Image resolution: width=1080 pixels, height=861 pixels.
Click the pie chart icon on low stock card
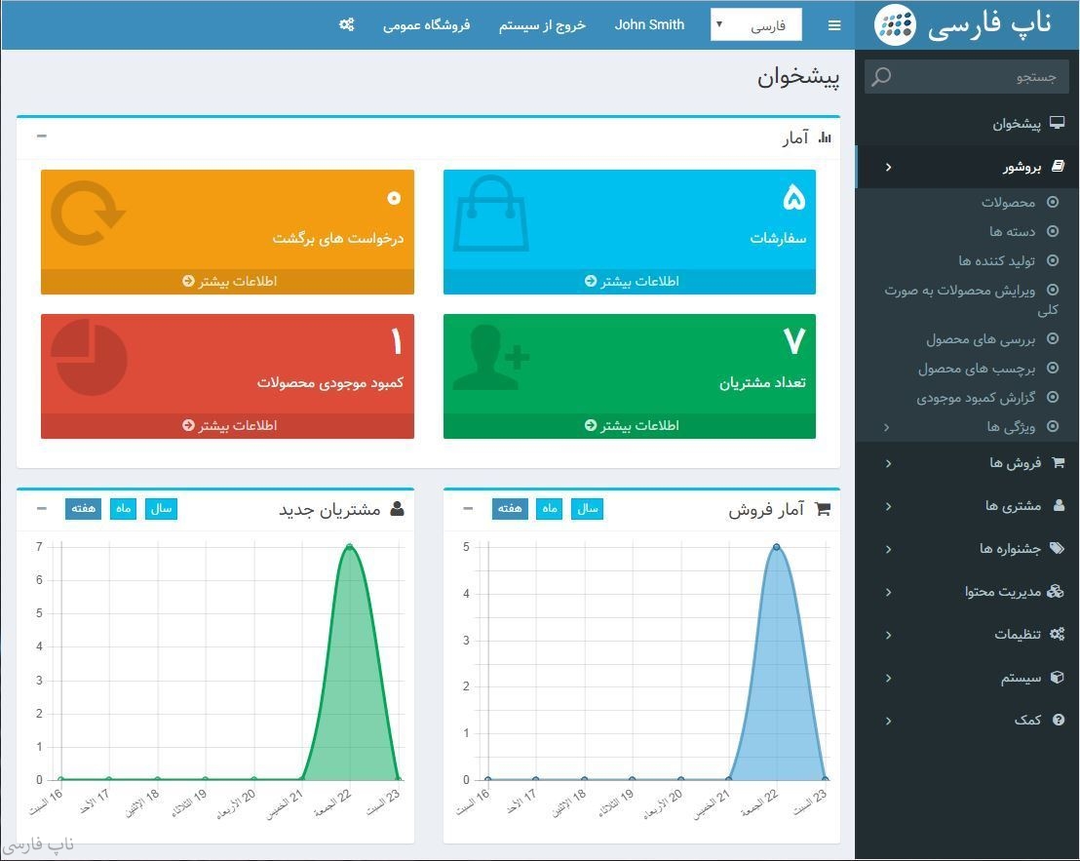pos(89,357)
